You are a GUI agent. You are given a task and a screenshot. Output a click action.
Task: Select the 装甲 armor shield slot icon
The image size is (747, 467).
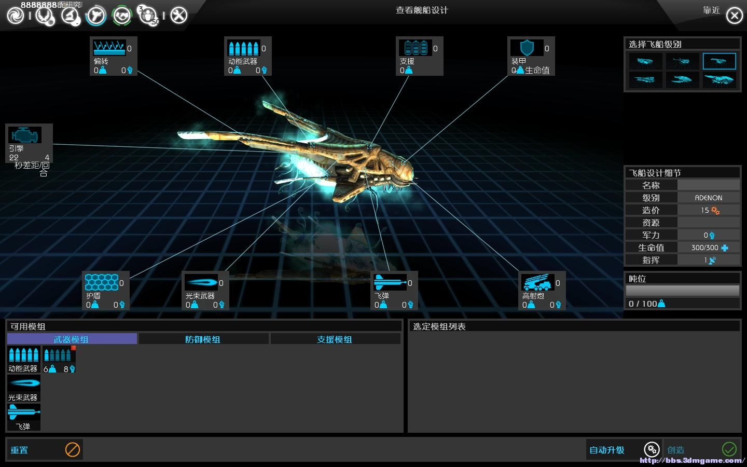(527, 48)
